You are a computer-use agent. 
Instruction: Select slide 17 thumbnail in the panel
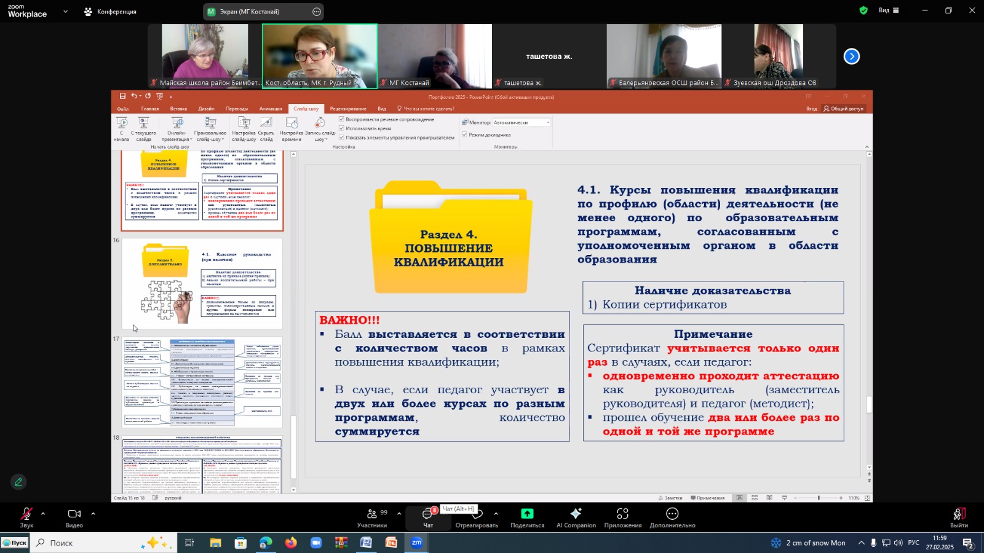[x=202, y=382]
